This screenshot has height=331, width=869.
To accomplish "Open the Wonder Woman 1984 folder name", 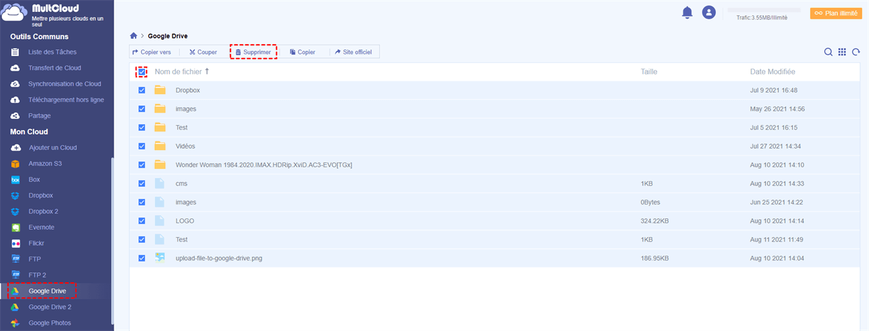I will pos(264,165).
